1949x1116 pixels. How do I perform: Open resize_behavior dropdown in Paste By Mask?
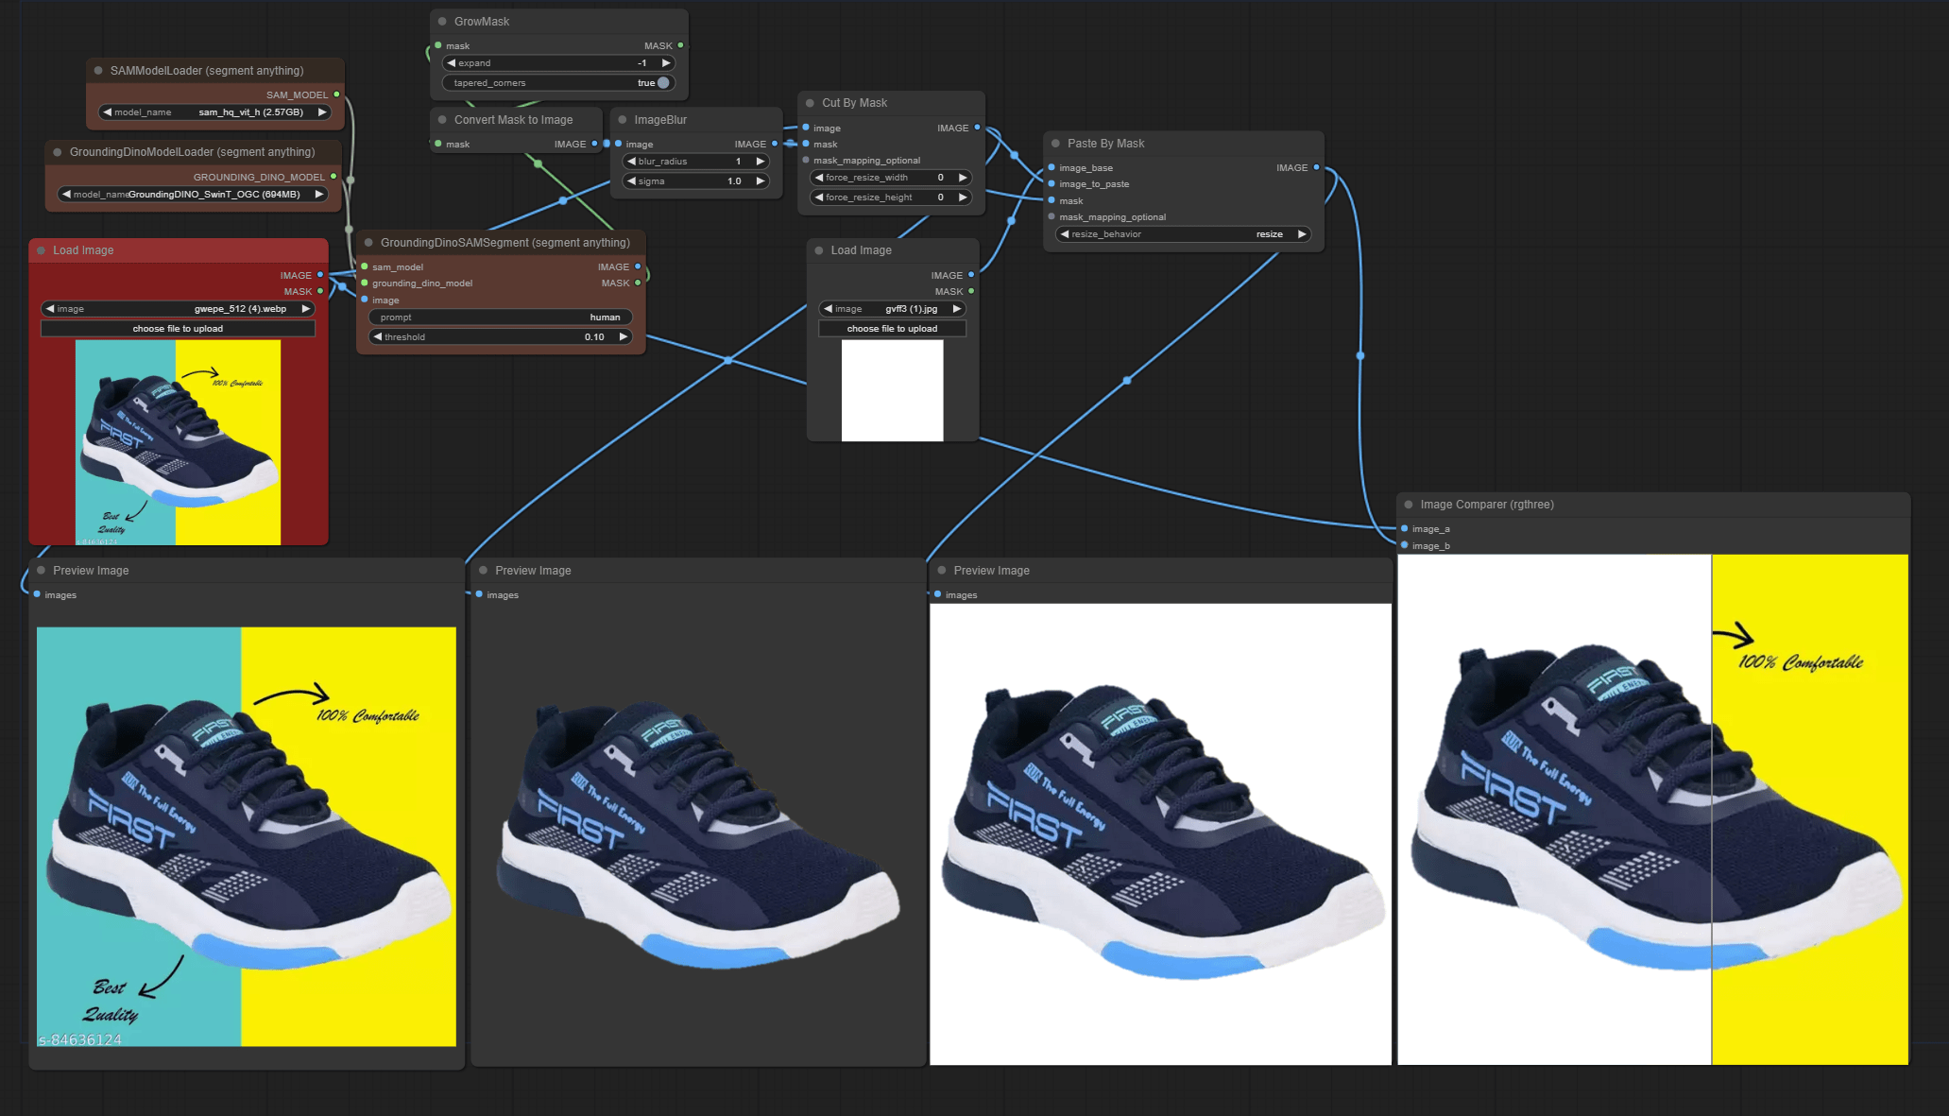click(x=1183, y=234)
